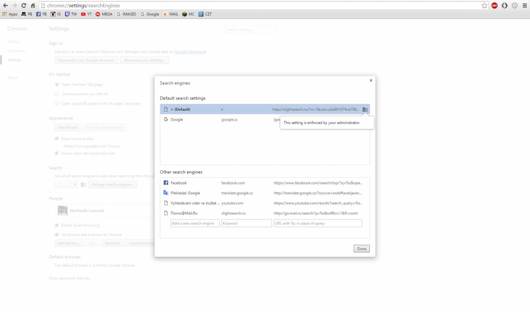The height and width of the screenshot is (312, 530).
Task: Open the Google Dashboard link
Action: coord(190,52)
